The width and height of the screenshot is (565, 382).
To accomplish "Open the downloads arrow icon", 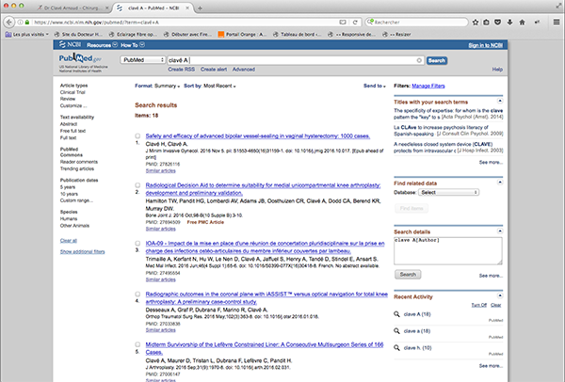I will pyautogui.click(x=509, y=23).
